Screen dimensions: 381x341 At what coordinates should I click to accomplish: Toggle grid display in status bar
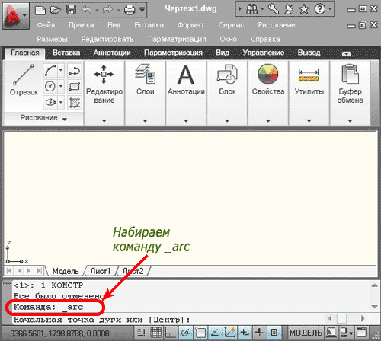click(155, 333)
